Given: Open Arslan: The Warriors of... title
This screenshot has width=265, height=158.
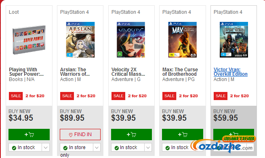Looking at the screenshot, I should click(x=75, y=72).
